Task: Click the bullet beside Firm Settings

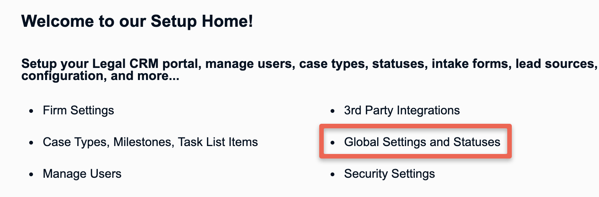Action: click(31, 111)
